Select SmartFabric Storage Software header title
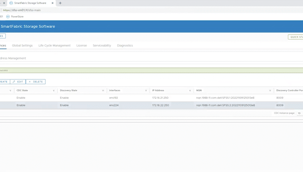Image resolution: width=303 pixels, height=172 pixels. pos(28,26)
